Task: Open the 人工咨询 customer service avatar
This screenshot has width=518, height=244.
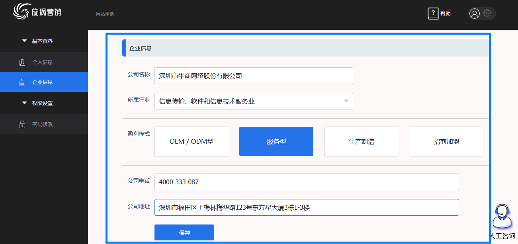Action: click(502, 217)
